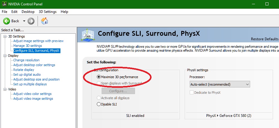Screen dimensions: 279x128
Task: Open the 3D Settings menu
Action: [48, 11]
